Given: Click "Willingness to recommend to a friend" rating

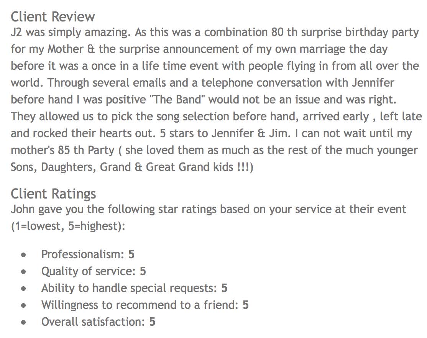Looking at the screenshot, I should coord(145,305).
